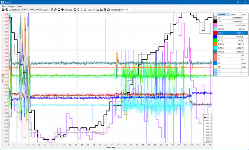This screenshot has height=150, width=249.
Task: Click the zoom out magnifier icon
Action: [x=56, y=10]
